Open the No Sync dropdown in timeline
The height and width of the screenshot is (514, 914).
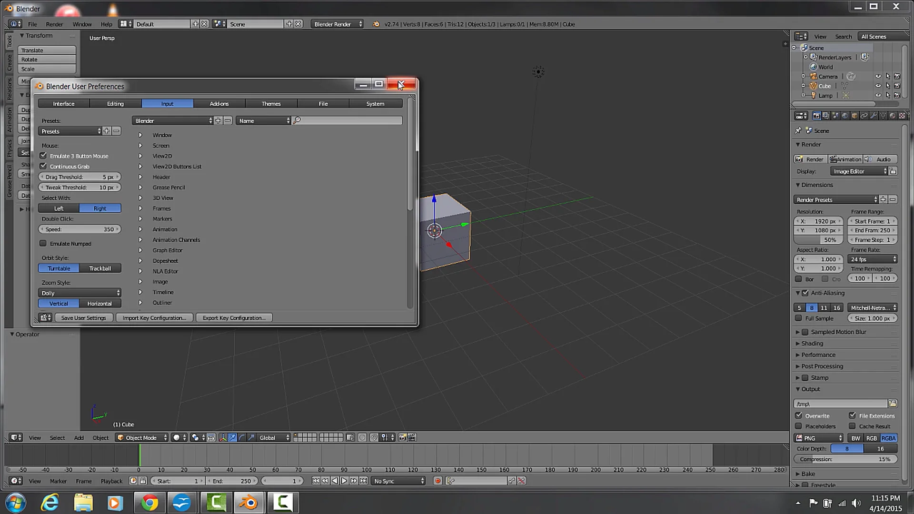click(398, 481)
